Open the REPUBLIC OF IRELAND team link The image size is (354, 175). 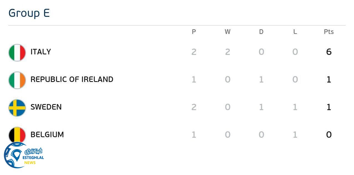click(72, 79)
